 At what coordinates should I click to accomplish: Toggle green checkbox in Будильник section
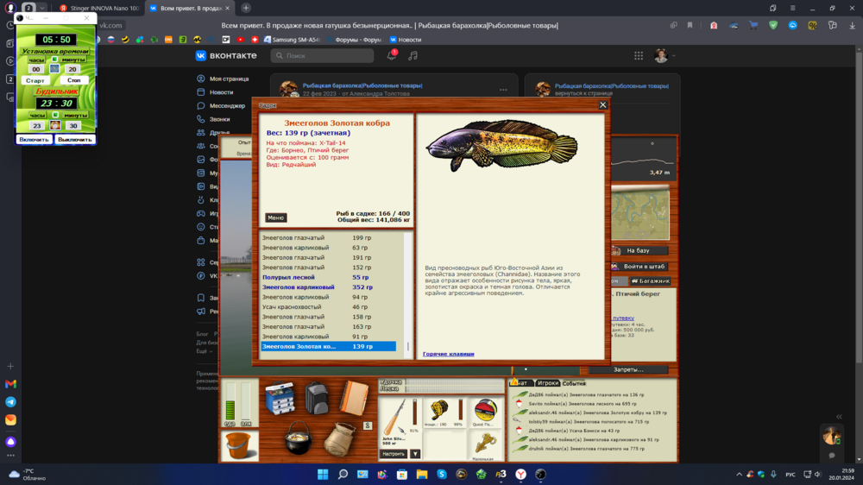(55, 115)
